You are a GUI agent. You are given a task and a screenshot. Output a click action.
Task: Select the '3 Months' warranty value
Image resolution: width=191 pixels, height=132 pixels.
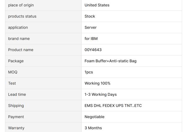point(93,128)
